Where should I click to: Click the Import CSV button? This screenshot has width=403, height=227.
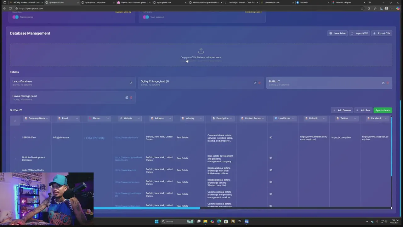click(359, 33)
